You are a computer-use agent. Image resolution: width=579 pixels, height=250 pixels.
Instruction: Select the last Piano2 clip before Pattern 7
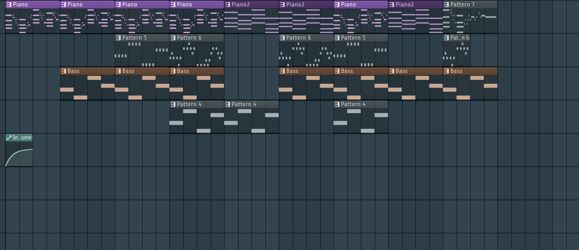tap(404, 5)
